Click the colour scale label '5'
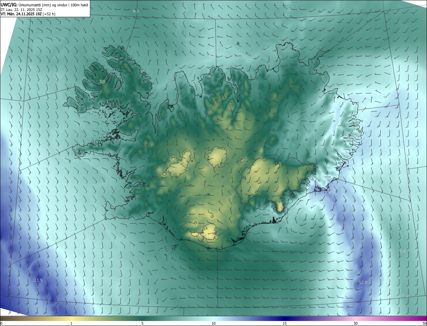Screen dimensions: 427x326 142,323
